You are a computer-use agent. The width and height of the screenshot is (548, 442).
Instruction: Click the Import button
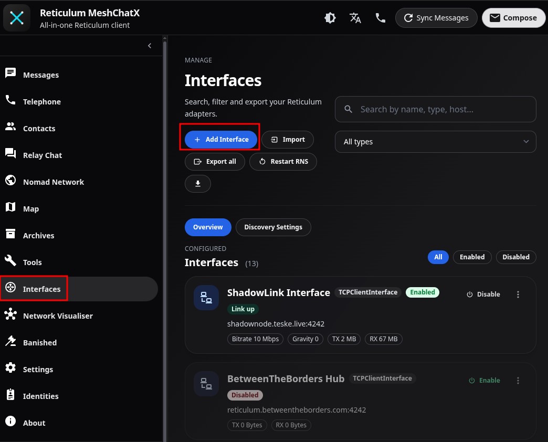point(288,140)
